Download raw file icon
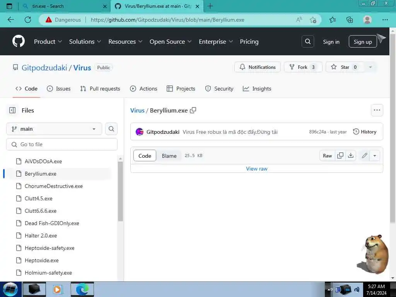This screenshot has width=396, height=297. click(x=350, y=155)
